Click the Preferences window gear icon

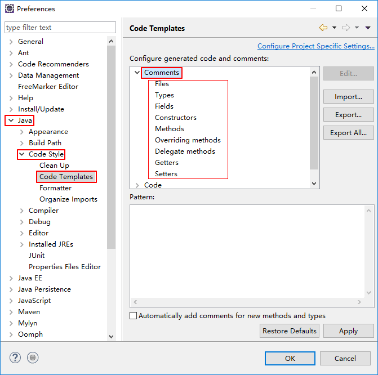click(10, 8)
